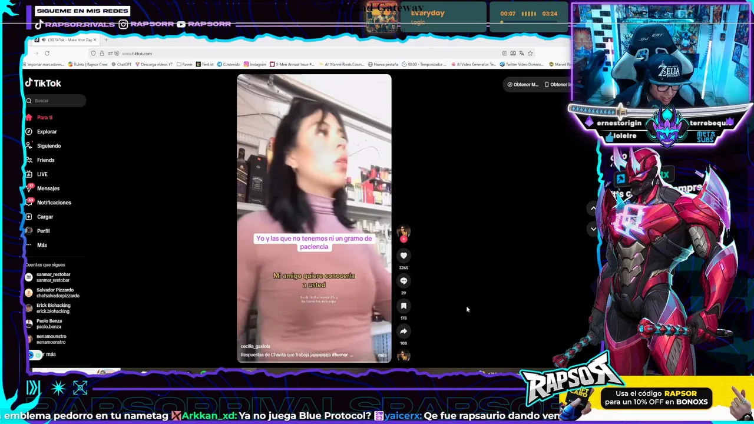Open the sound disc below share
This screenshot has width=754, height=424.
pos(404,356)
